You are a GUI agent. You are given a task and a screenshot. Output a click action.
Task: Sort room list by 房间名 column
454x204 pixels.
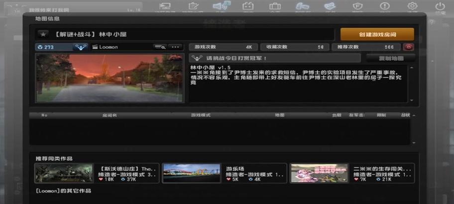[x=110, y=115]
